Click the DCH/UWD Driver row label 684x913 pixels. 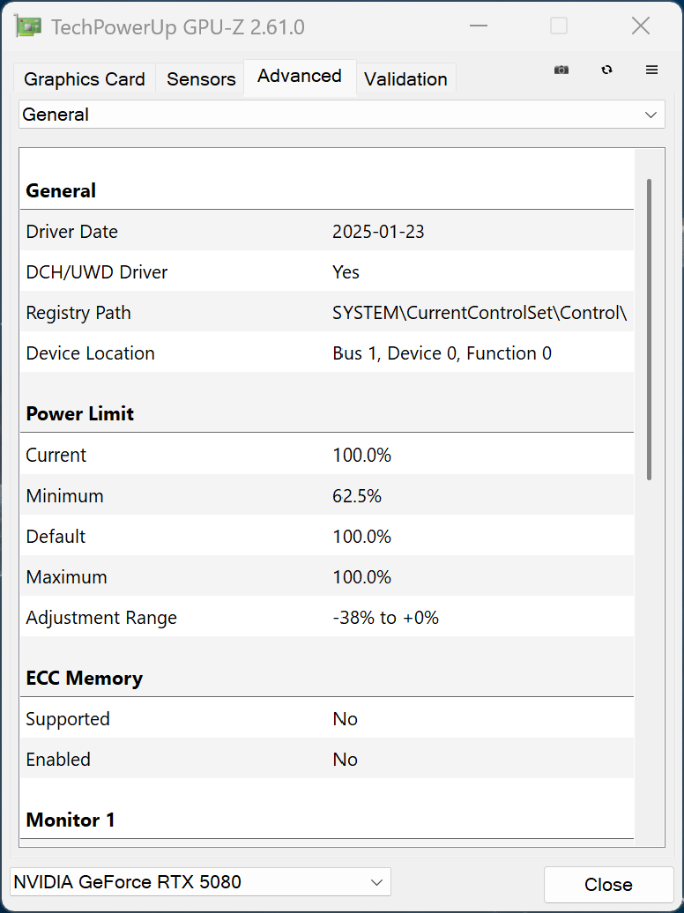pos(97,272)
